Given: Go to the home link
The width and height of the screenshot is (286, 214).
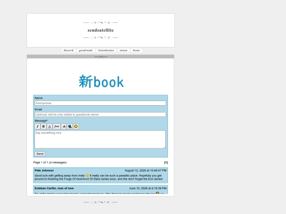Looking at the screenshot, I should point(136,50).
